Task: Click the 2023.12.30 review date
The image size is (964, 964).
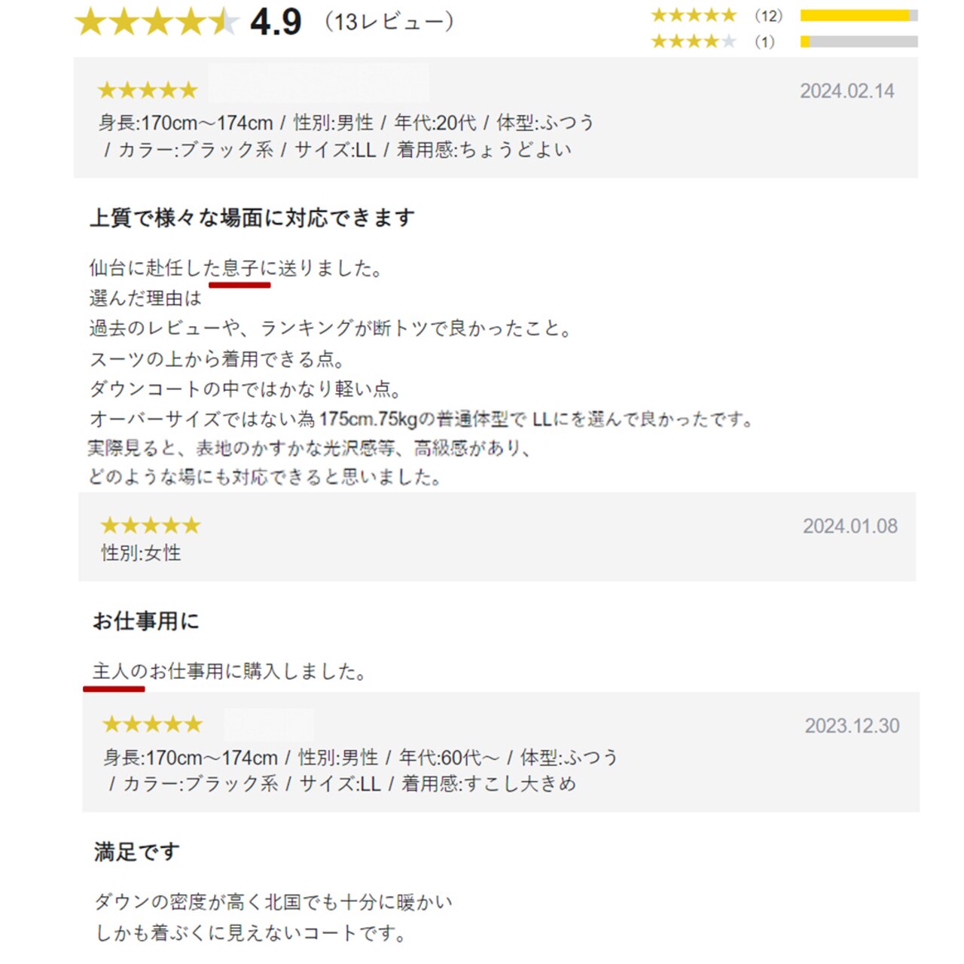Action: click(x=852, y=726)
